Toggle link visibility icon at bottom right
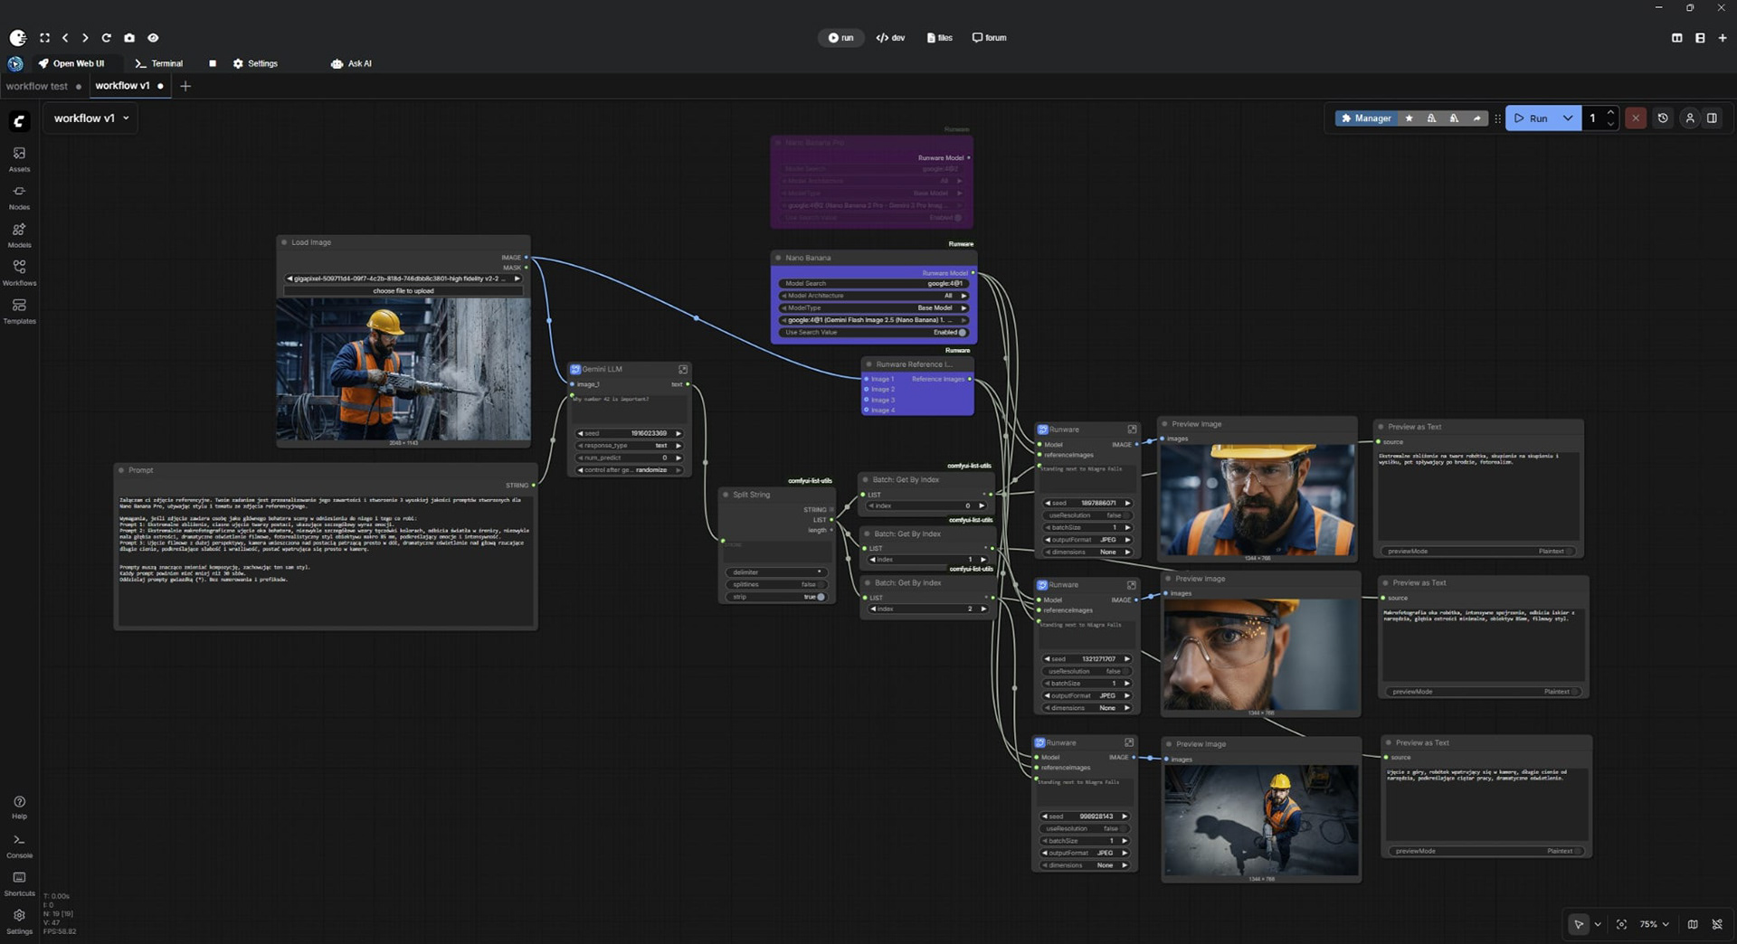This screenshot has width=1737, height=944. [x=1717, y=924]
